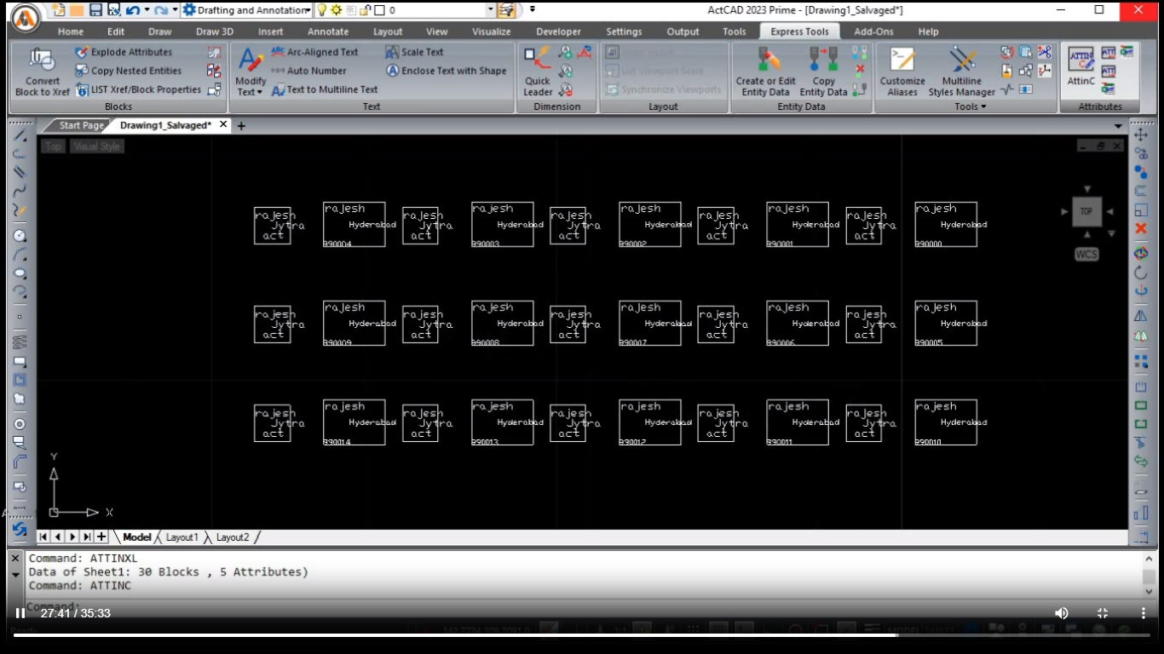The image size is (1164, 654).
Task: Open the undo history dropdown arrow
Action: click(x=146, y=10)
